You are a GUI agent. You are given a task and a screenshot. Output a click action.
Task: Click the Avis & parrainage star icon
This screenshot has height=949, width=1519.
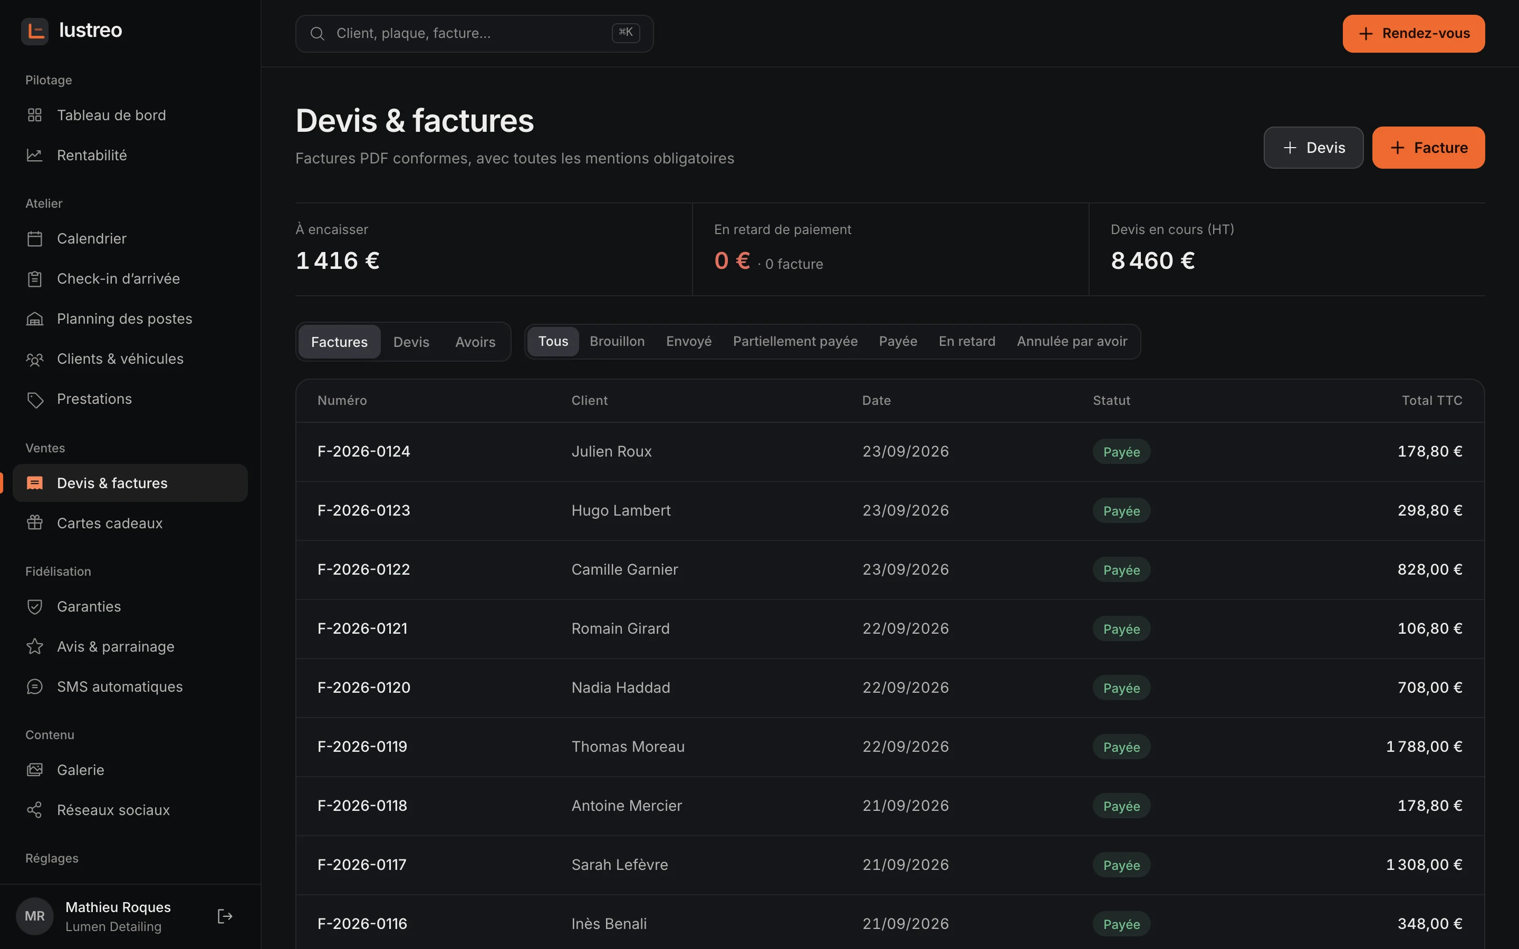(34, 646)
